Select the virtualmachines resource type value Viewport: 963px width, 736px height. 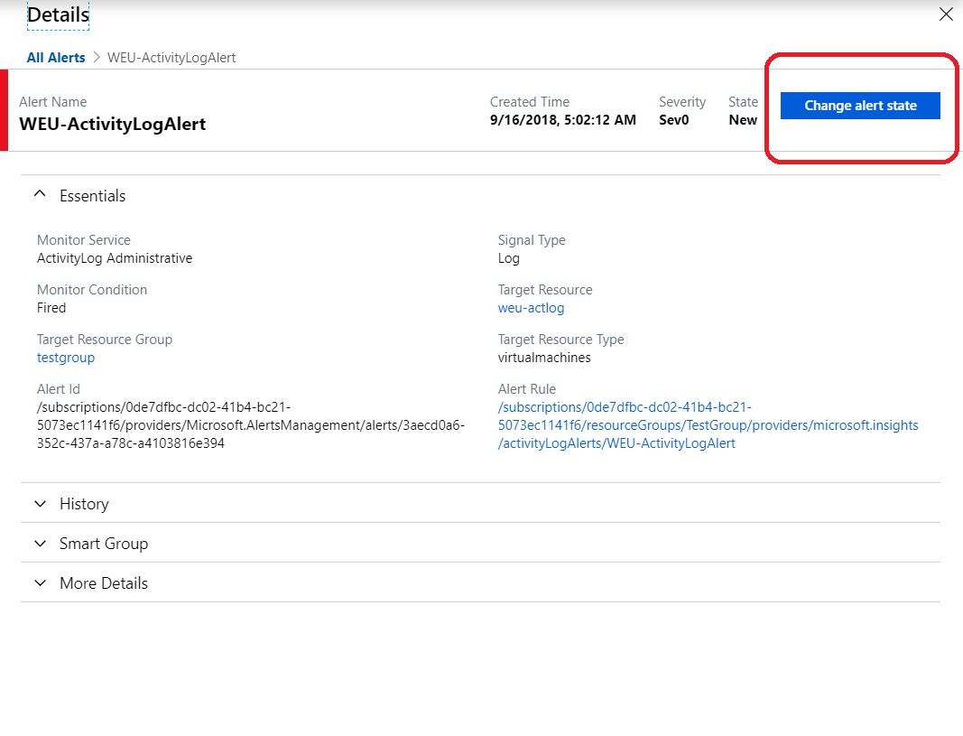[544, 358]
